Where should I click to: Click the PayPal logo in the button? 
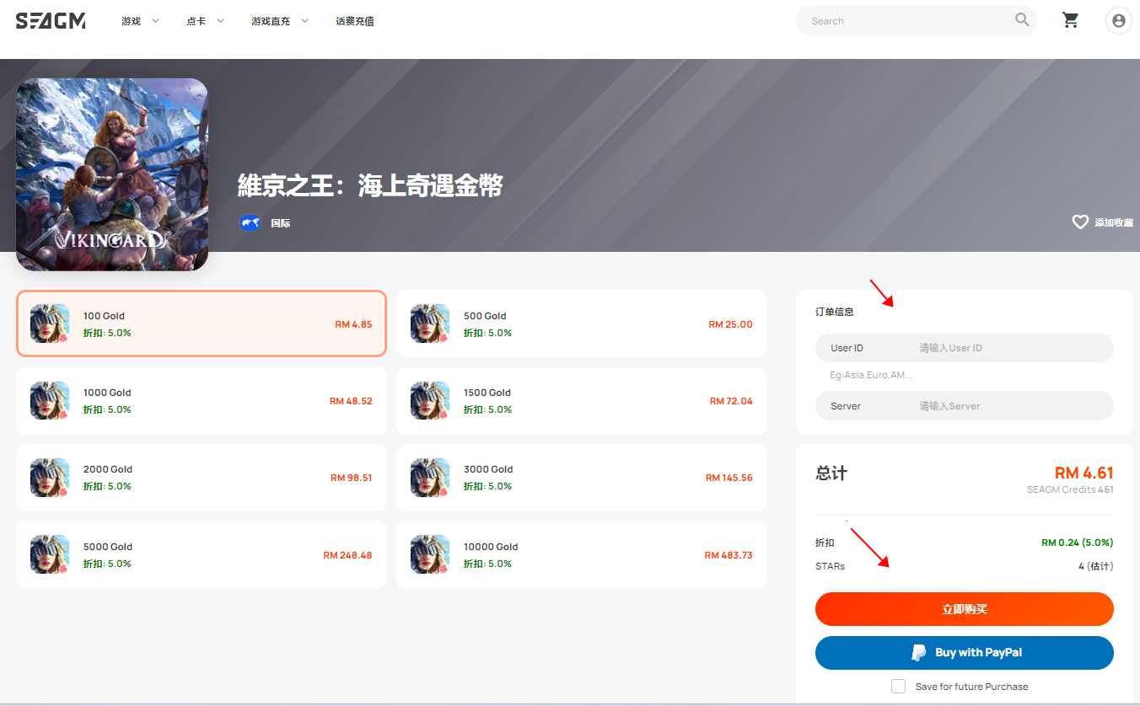(919, 653)
